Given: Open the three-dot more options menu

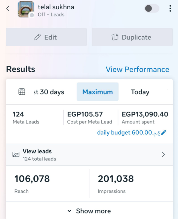Looking at the screenshot, I should coord(170,8).
